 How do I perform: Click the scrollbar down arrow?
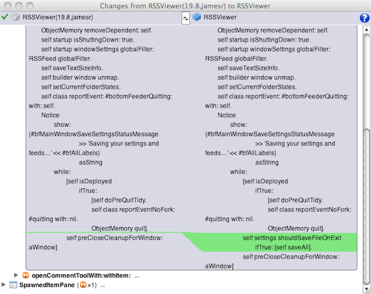click(x=366, y=289)
